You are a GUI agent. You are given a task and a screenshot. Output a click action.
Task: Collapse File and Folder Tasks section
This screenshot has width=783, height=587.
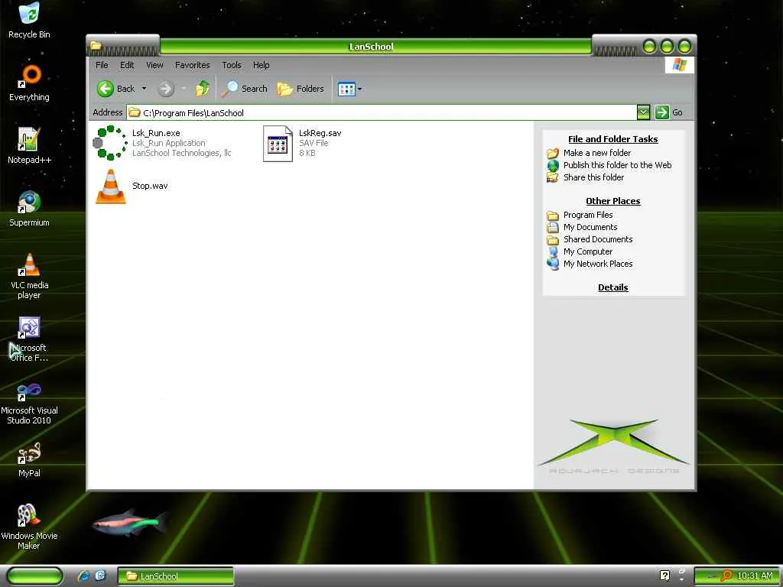click(612, 139)
